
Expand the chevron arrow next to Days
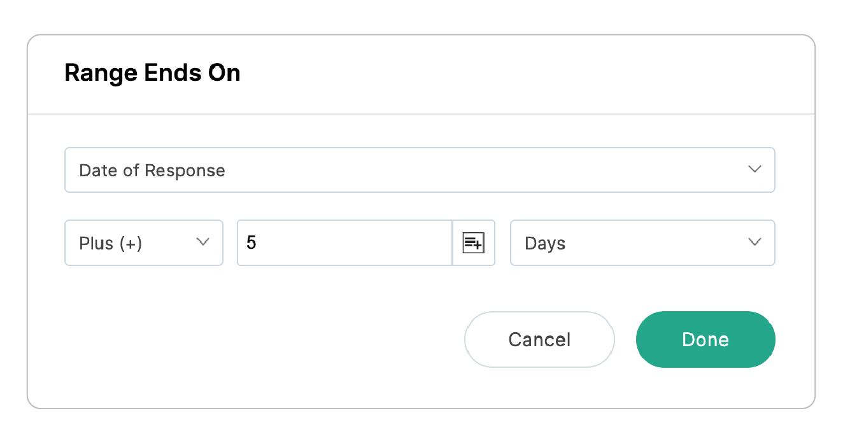(754, 242)
